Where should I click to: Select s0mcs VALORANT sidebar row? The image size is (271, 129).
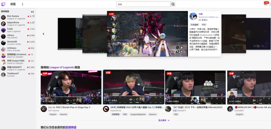coord(18,37)
